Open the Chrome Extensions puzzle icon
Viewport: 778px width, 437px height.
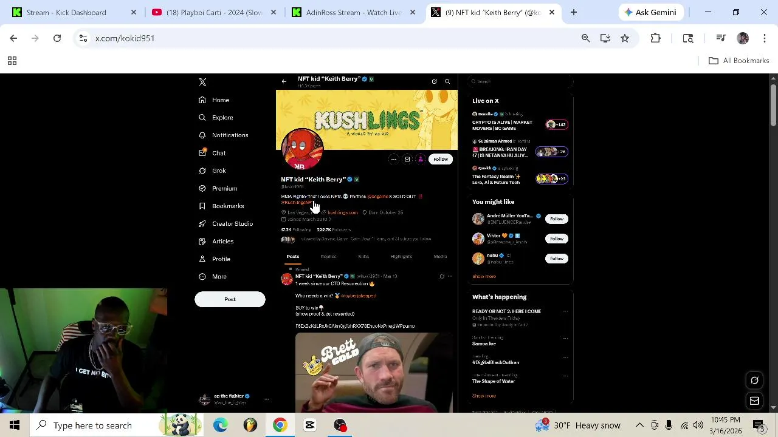tap(655, 38)
